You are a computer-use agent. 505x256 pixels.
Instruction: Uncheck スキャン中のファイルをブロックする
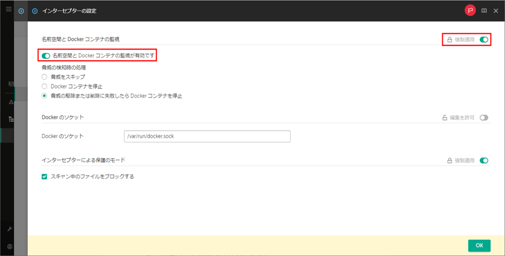(x=44, y=177)
